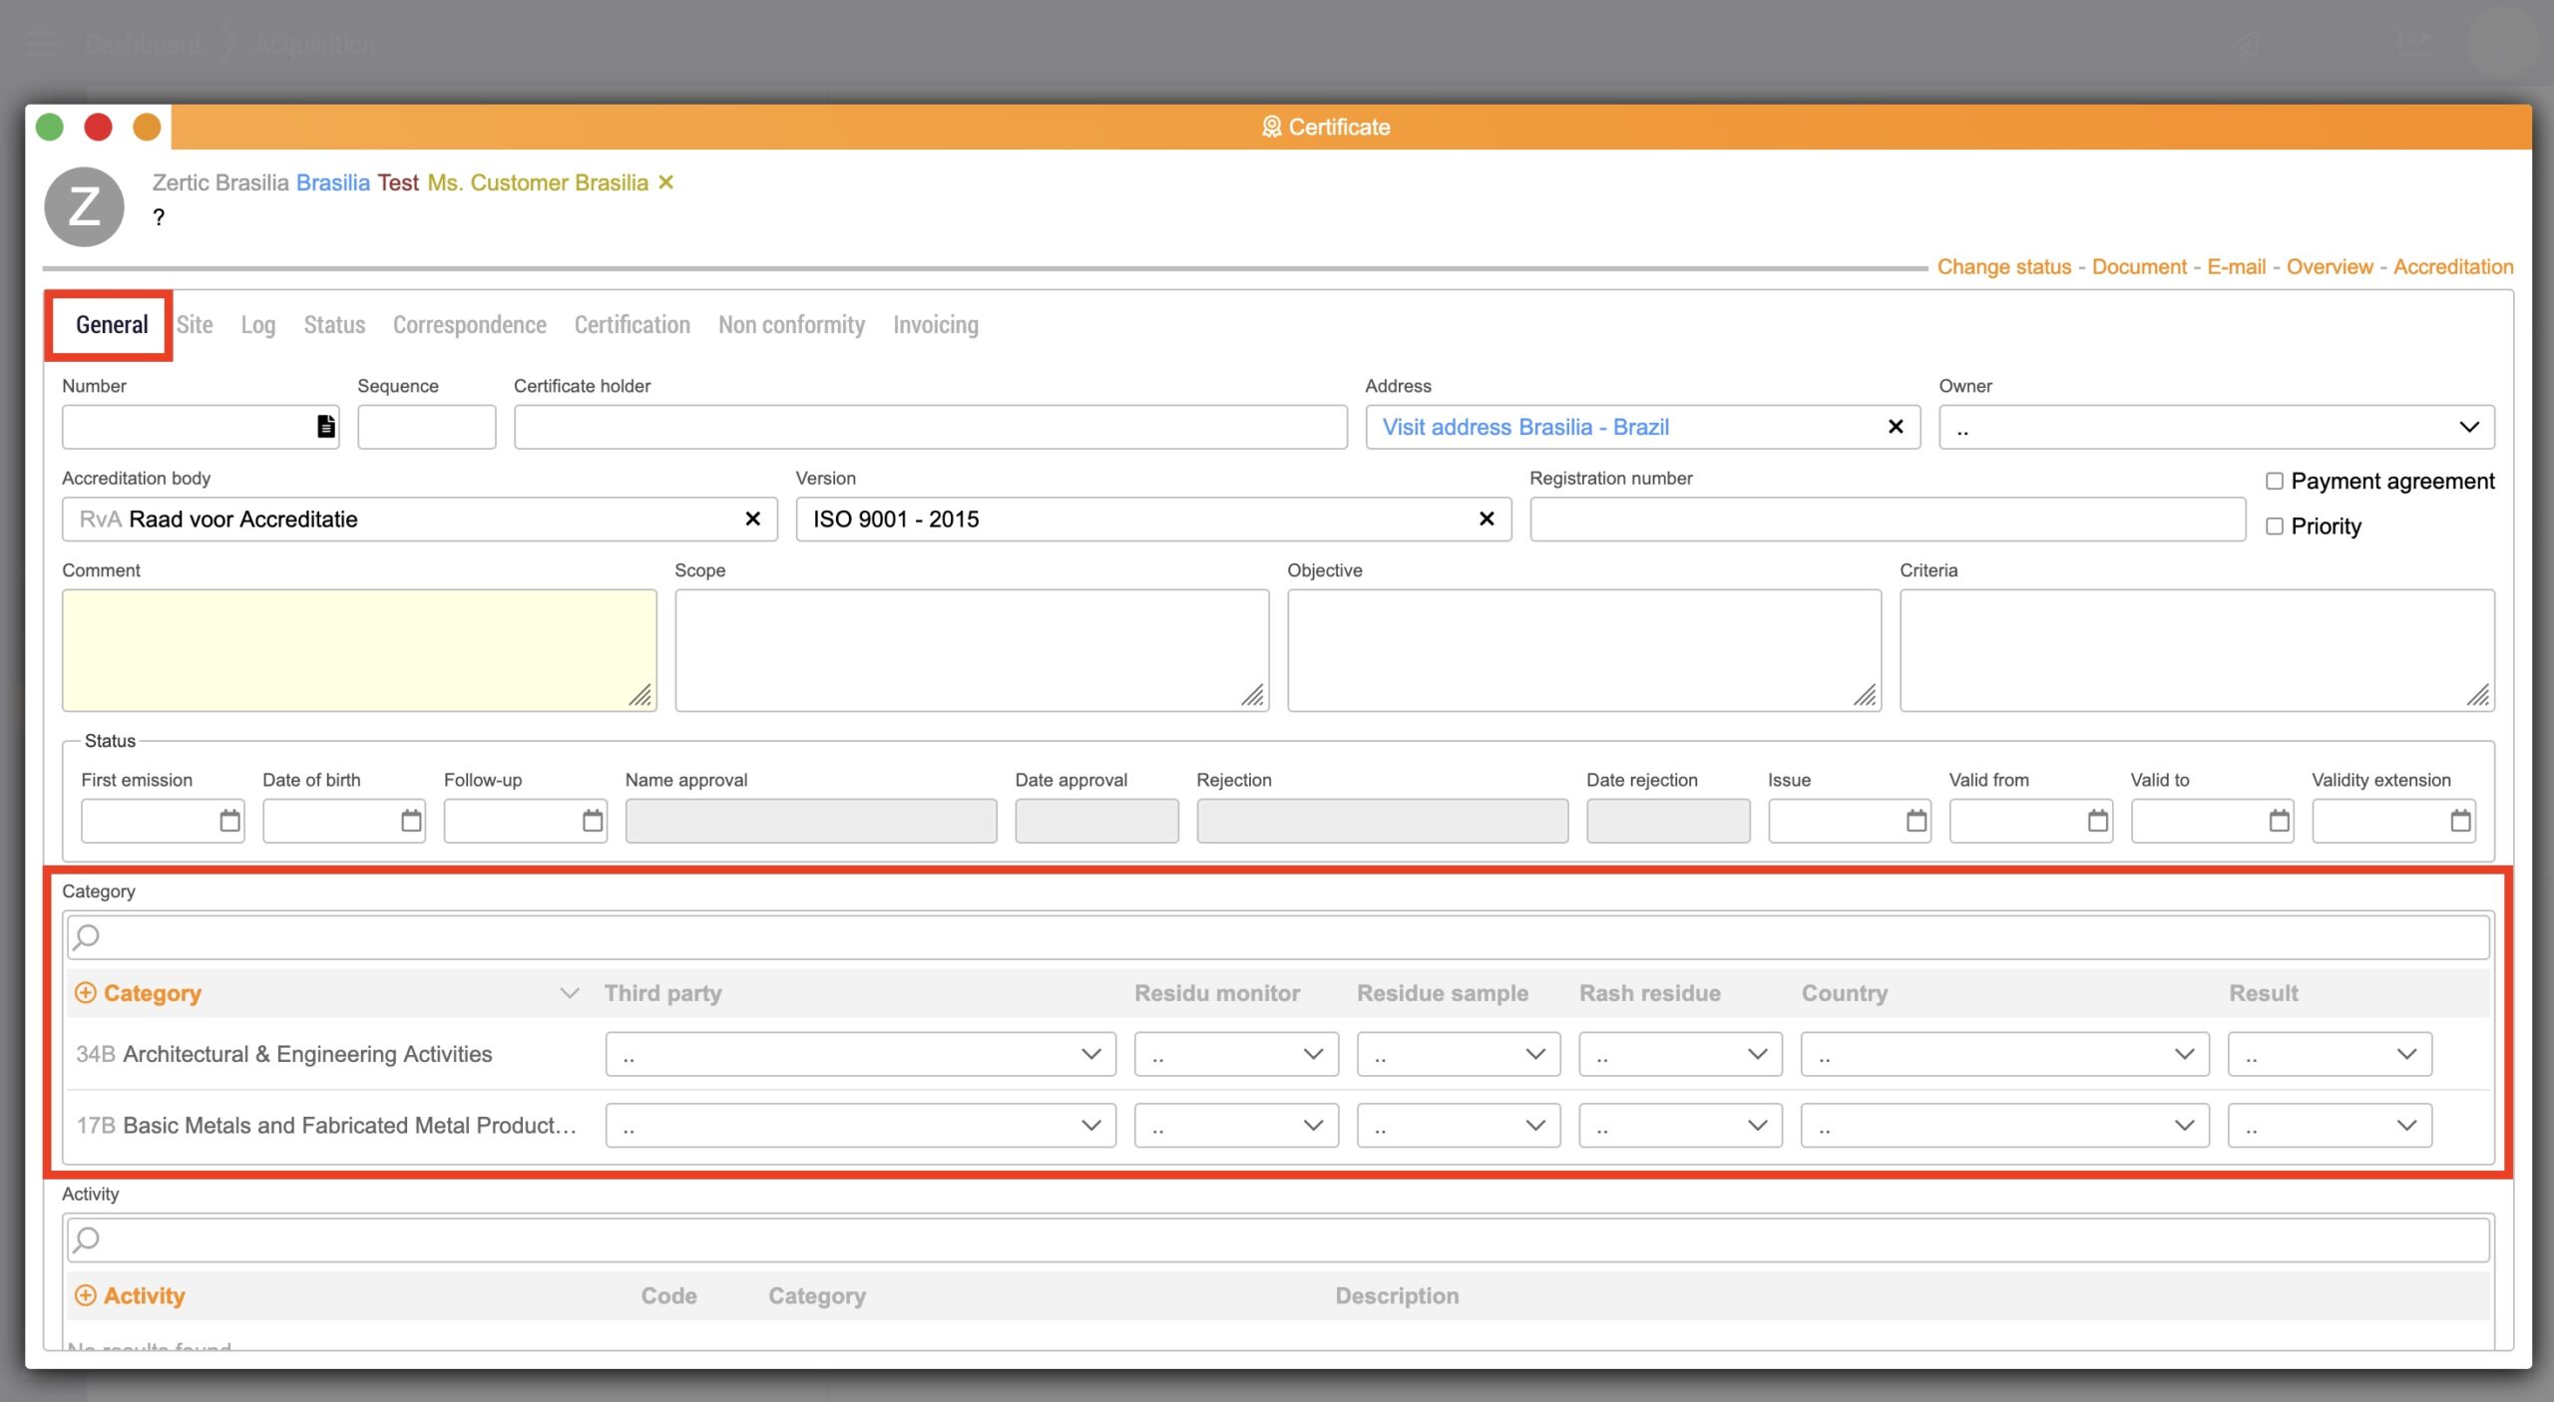Image resolution: width=2554 pixels, height=1402 pixels.
Task: Open the Owner dropdown
Action: (x=2215, y=427)
